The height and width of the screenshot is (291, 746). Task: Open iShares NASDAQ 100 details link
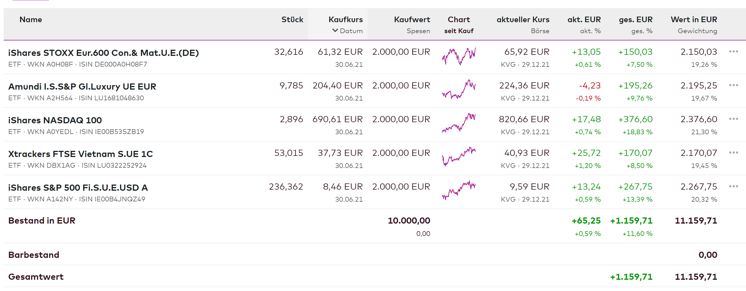[55, 120]
